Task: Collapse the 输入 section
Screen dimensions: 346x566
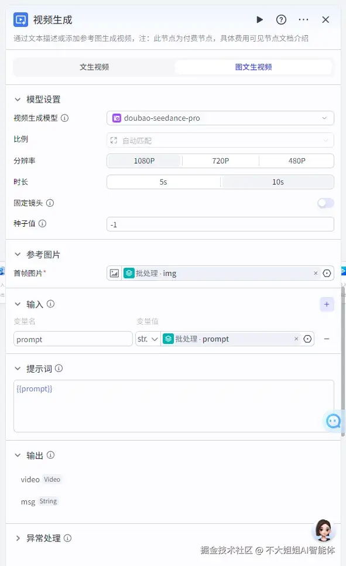Action: (x=18, y=304)
